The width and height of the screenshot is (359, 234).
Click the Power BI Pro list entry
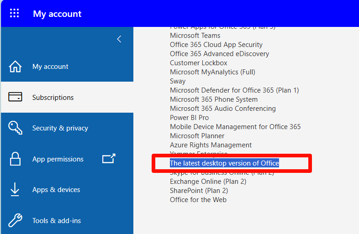click(x=189, y=118)
